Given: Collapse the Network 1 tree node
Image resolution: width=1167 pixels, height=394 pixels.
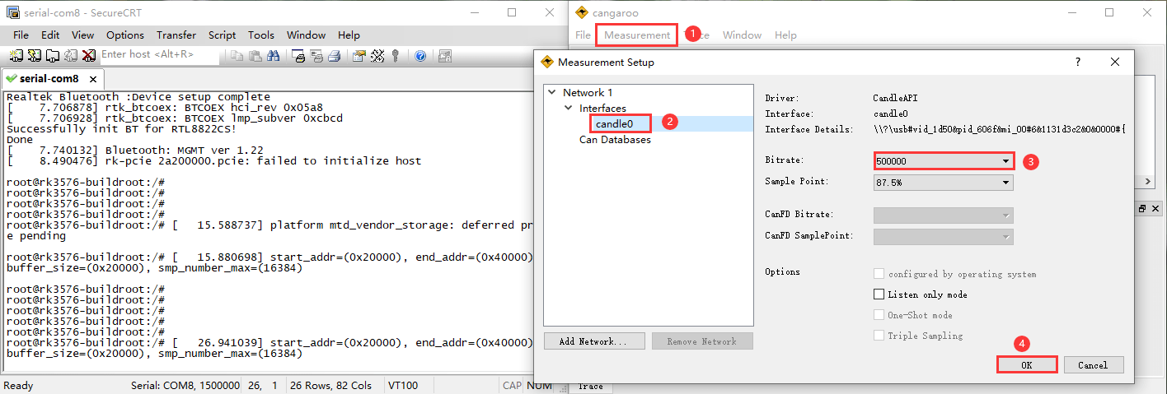Looking at the screenshot, I should click(x=552, y=92).
